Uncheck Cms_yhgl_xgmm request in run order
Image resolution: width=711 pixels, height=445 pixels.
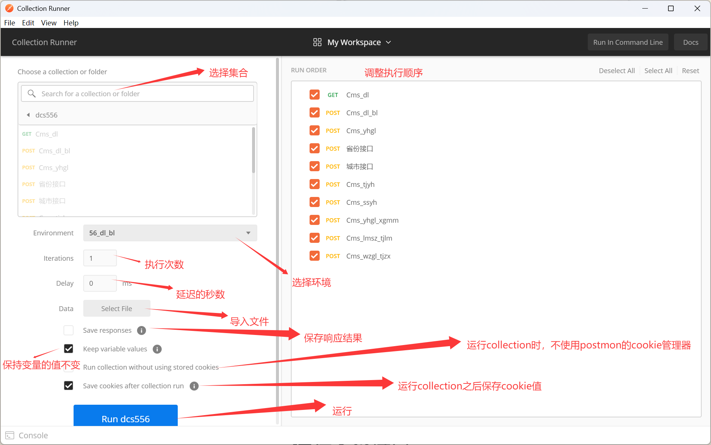point(314,220)
